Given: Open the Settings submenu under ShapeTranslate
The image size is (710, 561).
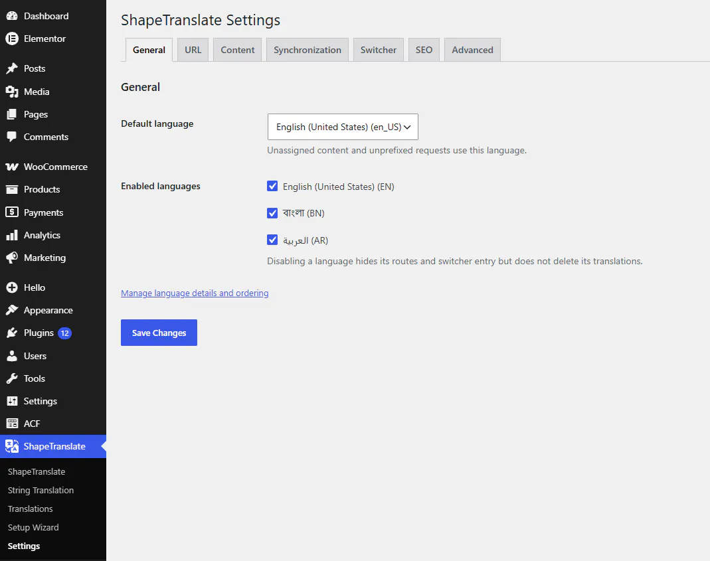Looking at the screenshot, I should coord(23,546).
